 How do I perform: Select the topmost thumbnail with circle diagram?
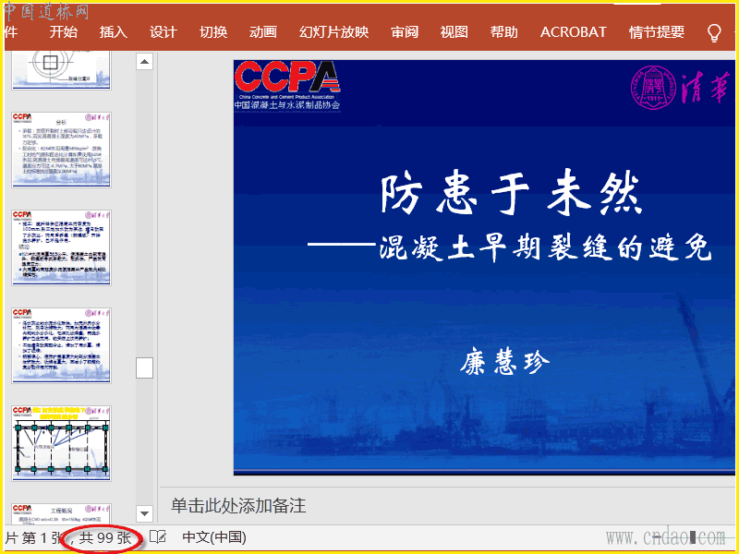[61, 71]
